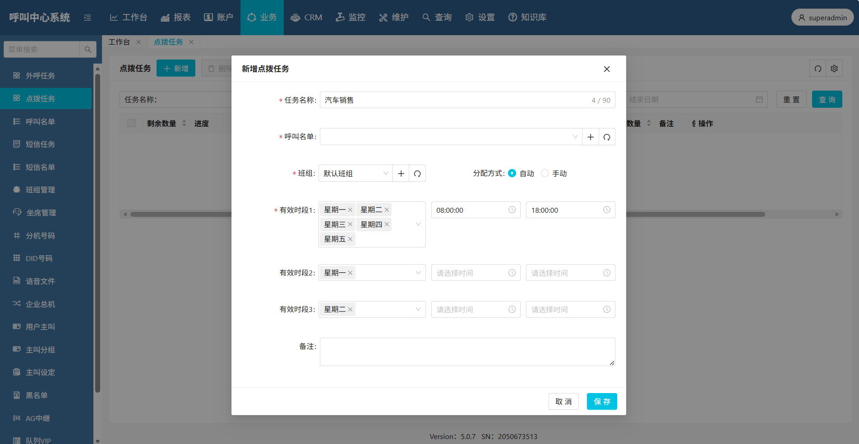Open the 有效时段2 weekday dropdown
Image resolution: width=859 pixels, height=444 pixels.
pos(388,273)
